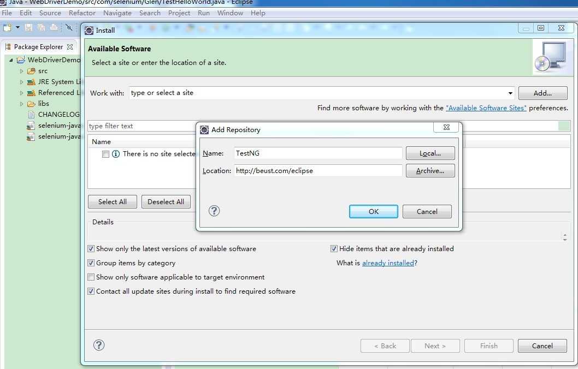
Task: Select the Referenced Libraries icon
Action: [31, 93]
